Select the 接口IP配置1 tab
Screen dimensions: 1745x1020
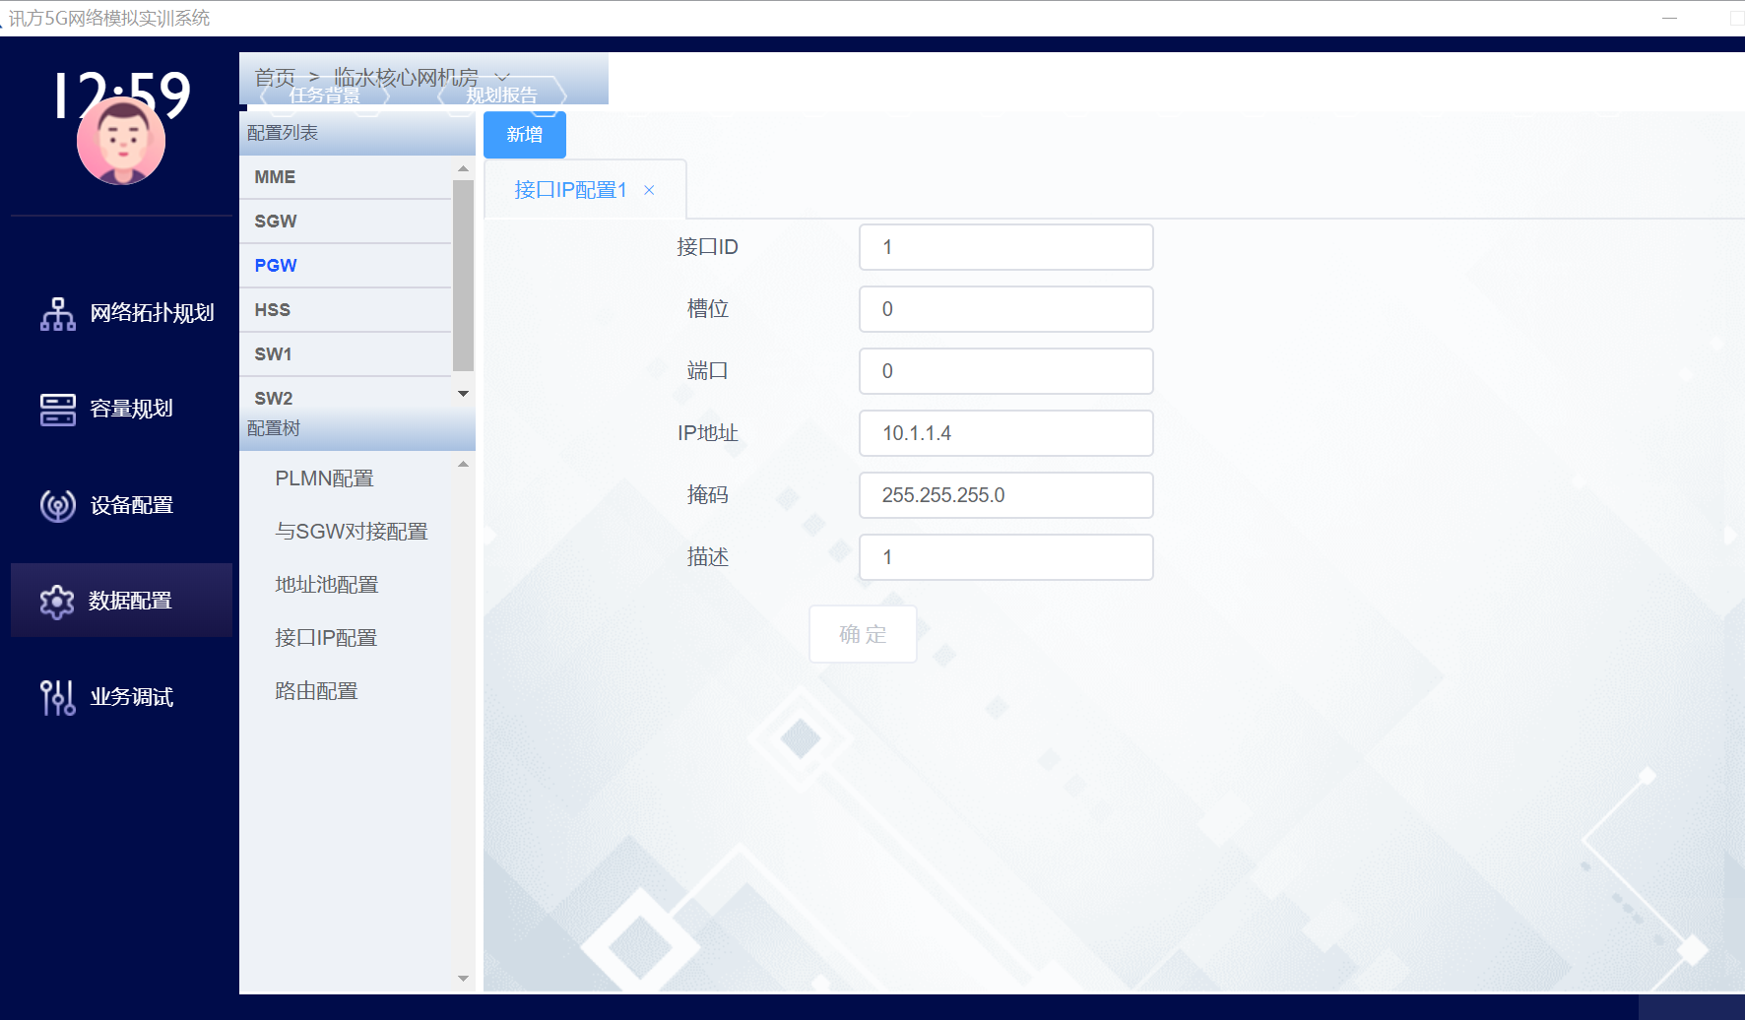coord(570,190)
